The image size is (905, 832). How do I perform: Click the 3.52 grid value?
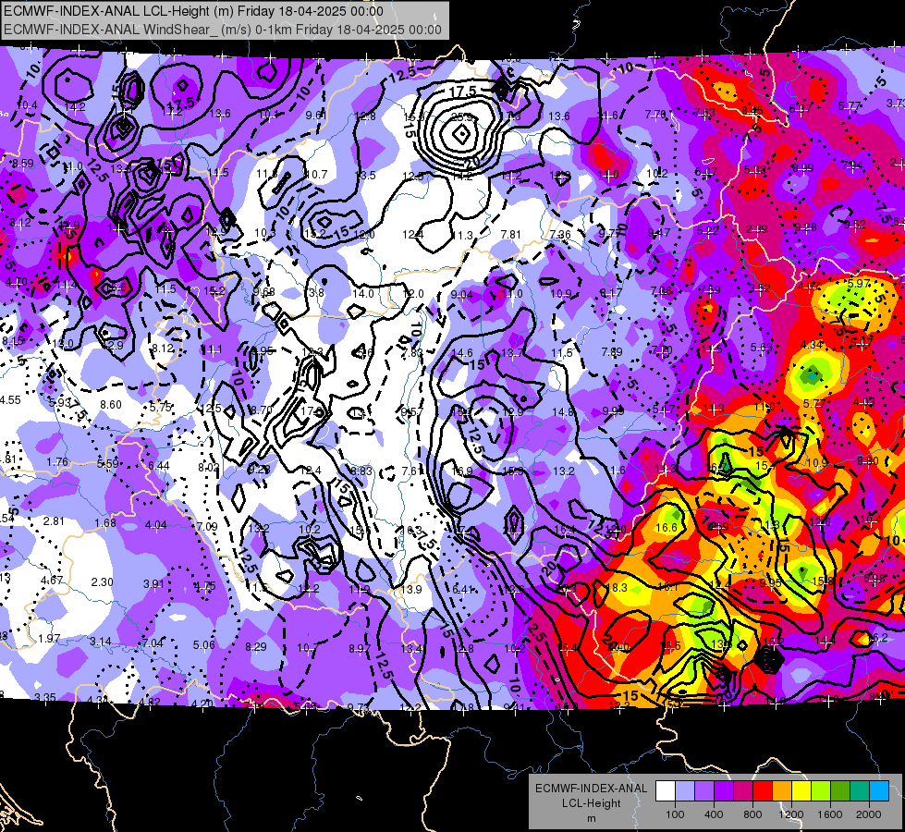[759, 288]
